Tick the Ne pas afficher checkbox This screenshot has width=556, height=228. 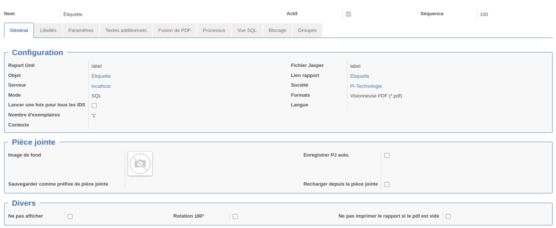click(70, 216)
